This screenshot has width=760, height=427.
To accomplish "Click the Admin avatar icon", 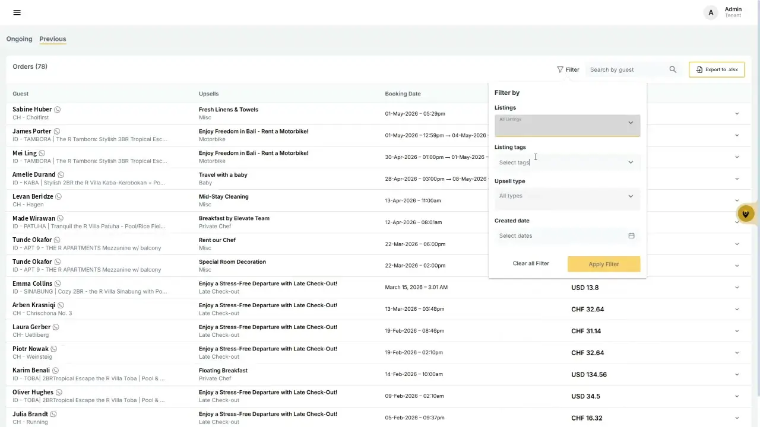I will pyautogui.click(x=711, y=12).
